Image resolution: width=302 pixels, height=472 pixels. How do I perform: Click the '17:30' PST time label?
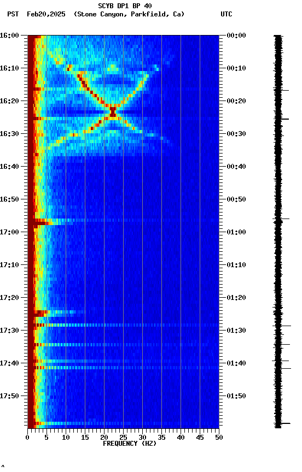click(9, 331)
